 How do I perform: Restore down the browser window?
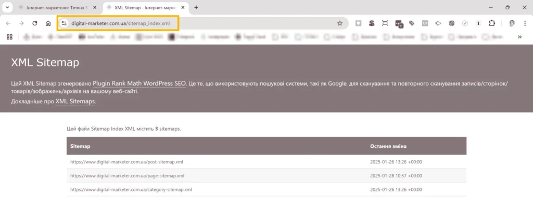[507, 7]
